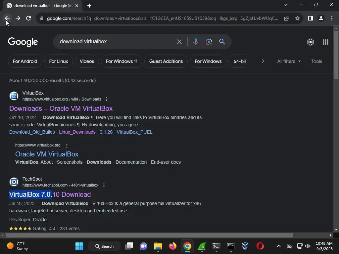The image size is (339, 254).
Task: Select the For Android filter chip
Action: pos(25,61)
